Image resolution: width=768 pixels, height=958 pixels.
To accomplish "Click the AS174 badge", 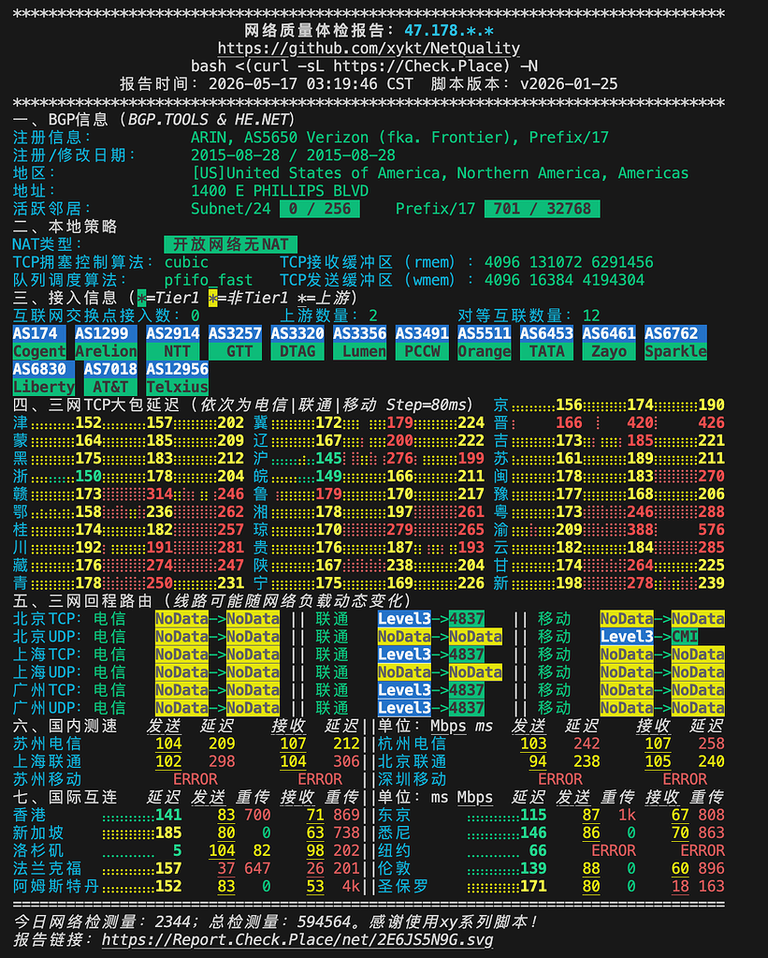I will (39, 333).
